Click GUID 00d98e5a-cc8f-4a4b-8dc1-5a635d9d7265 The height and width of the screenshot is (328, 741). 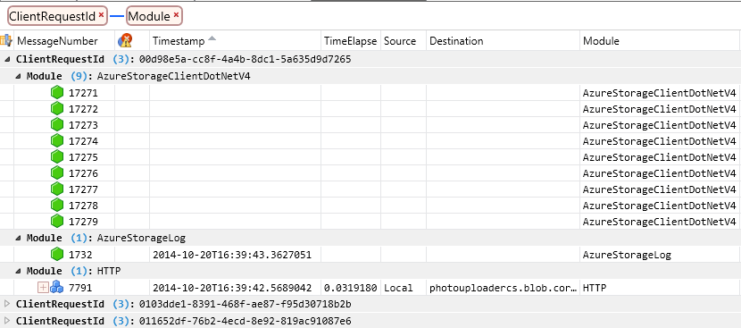[x=245, y=60]
